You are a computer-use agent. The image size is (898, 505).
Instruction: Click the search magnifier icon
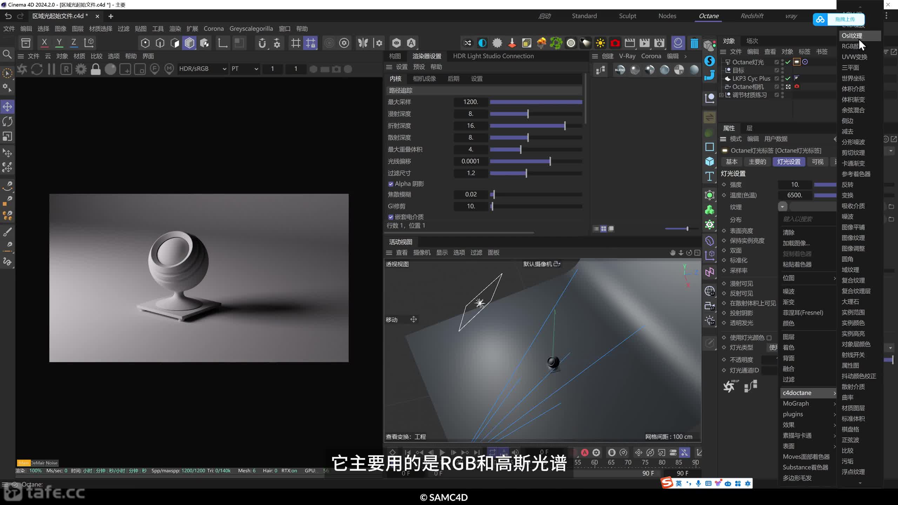[x=7, y=54]
